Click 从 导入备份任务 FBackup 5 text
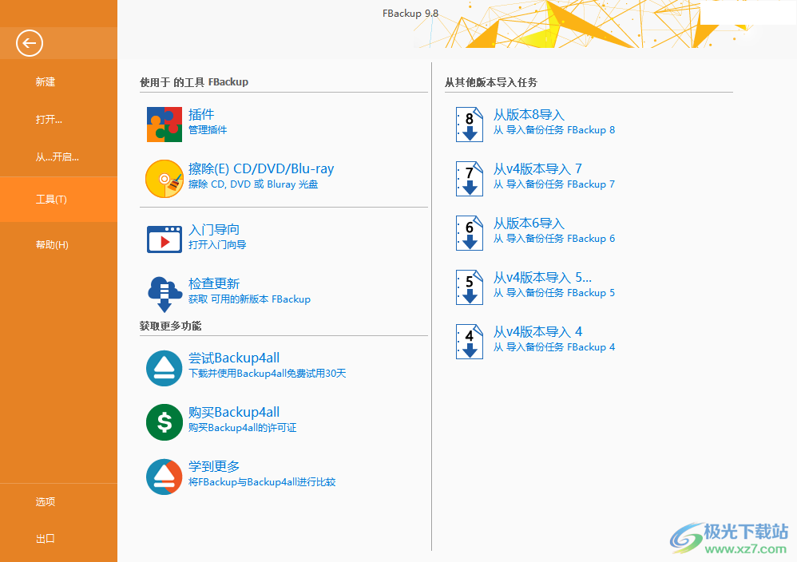 (x=554, y=293)
